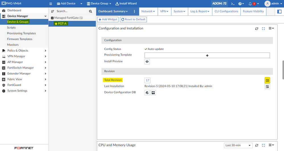Click the second Device Configuration DB icon
Screen dimensions: 284x151
[x=153, y=93]
